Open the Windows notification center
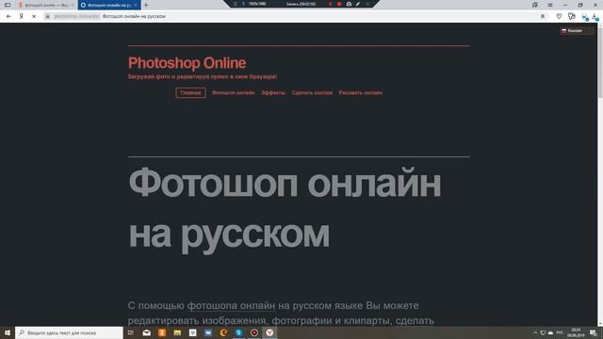603x339 pixels. click(x=594, y=332)
